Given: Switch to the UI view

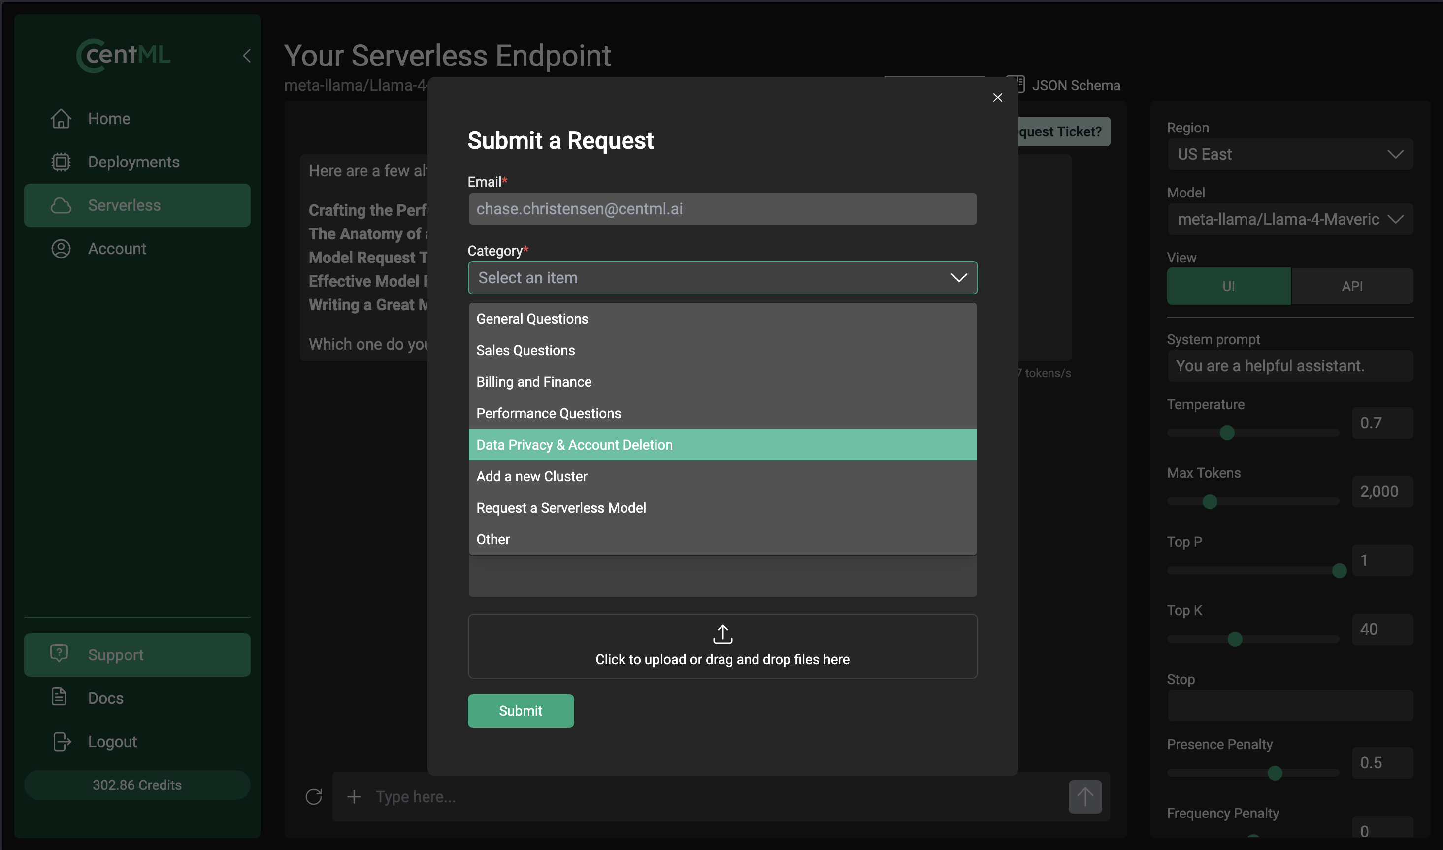Looking at the screenshot, I should pyautogui.click(x=1229, y=286).
